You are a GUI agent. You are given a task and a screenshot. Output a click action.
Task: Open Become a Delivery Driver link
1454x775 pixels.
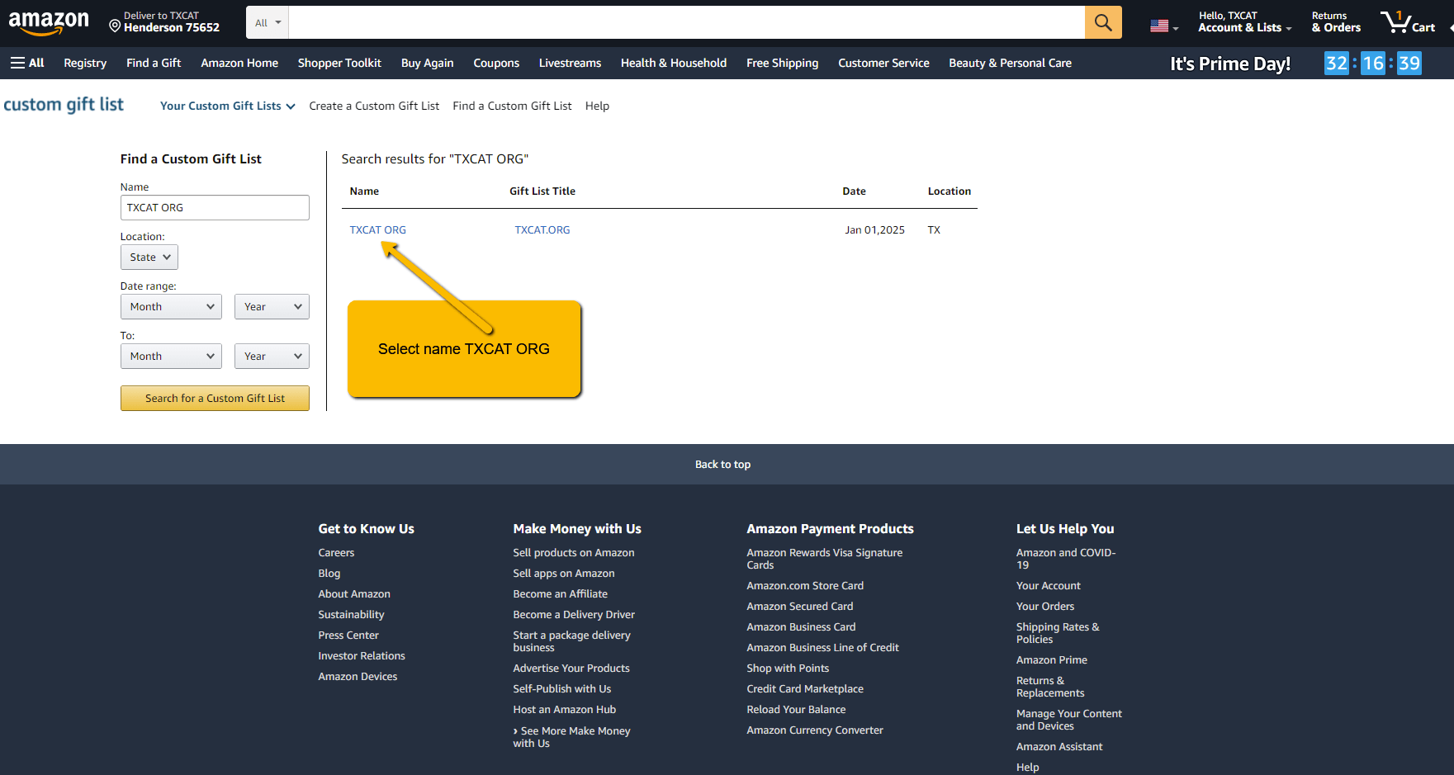[574, 615]
